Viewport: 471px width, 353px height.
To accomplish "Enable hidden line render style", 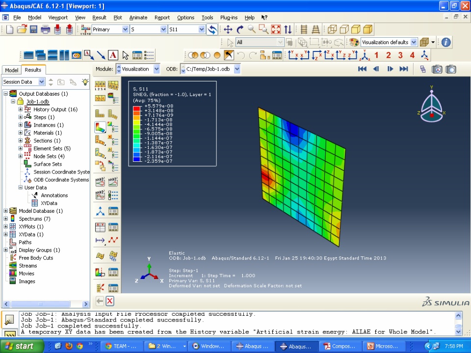I will (x=344, y=29).
